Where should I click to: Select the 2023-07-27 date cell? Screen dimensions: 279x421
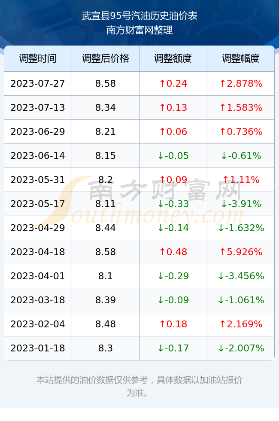38,83
